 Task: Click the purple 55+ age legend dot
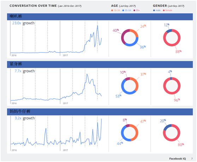click(134, 11)
